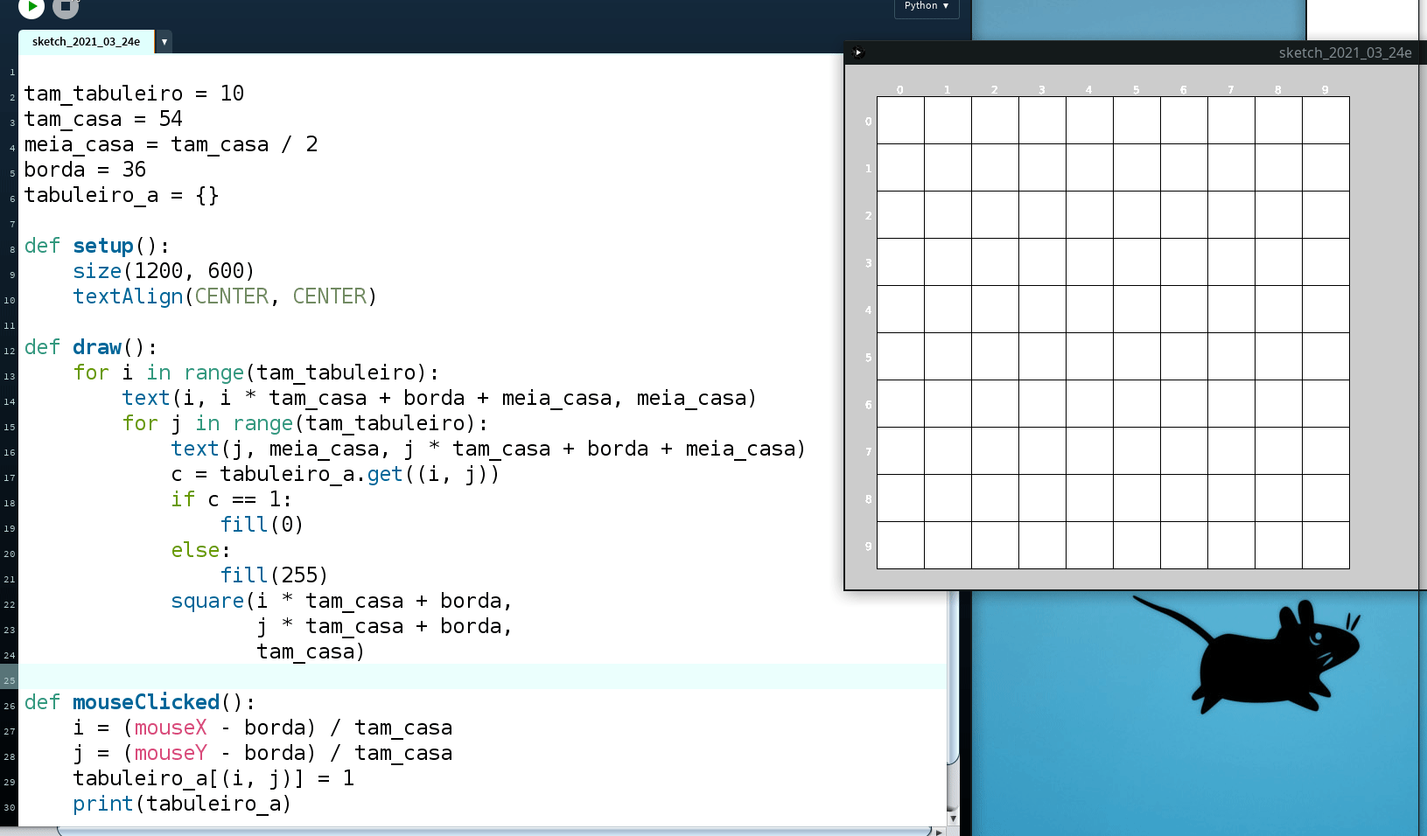Click the mouseX keyword in line 27
This screenshot has width=1427, height=836.
(171, 728)
